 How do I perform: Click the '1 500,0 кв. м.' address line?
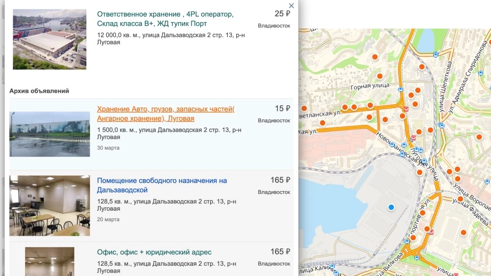[x=169, y=134]
